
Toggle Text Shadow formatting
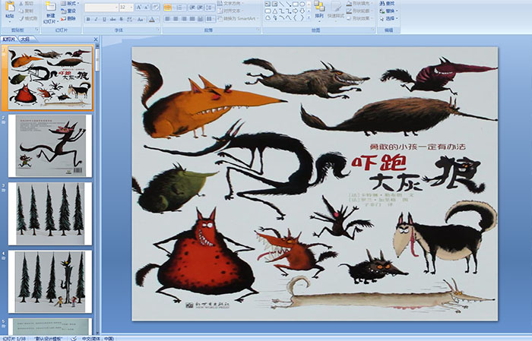121,19
